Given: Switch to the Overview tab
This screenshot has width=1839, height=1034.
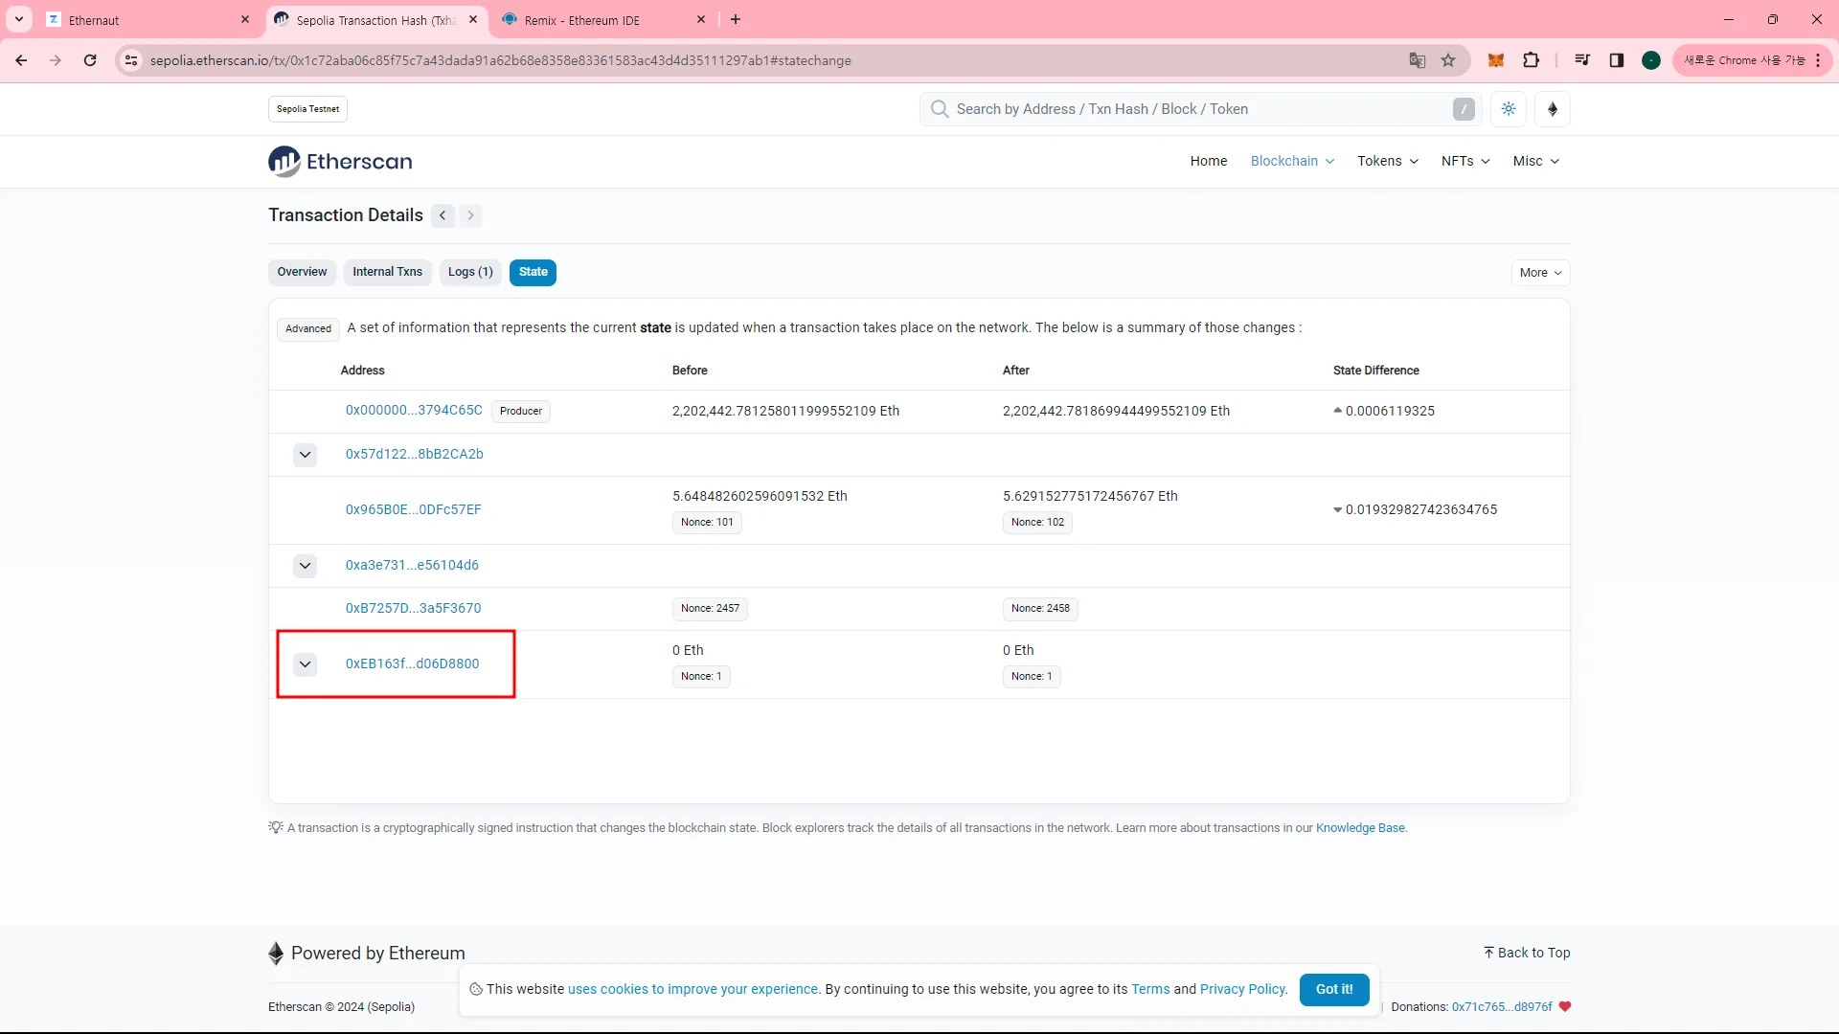Looking at the screenshot, I should pyautogui.click(x=302, y=273).
